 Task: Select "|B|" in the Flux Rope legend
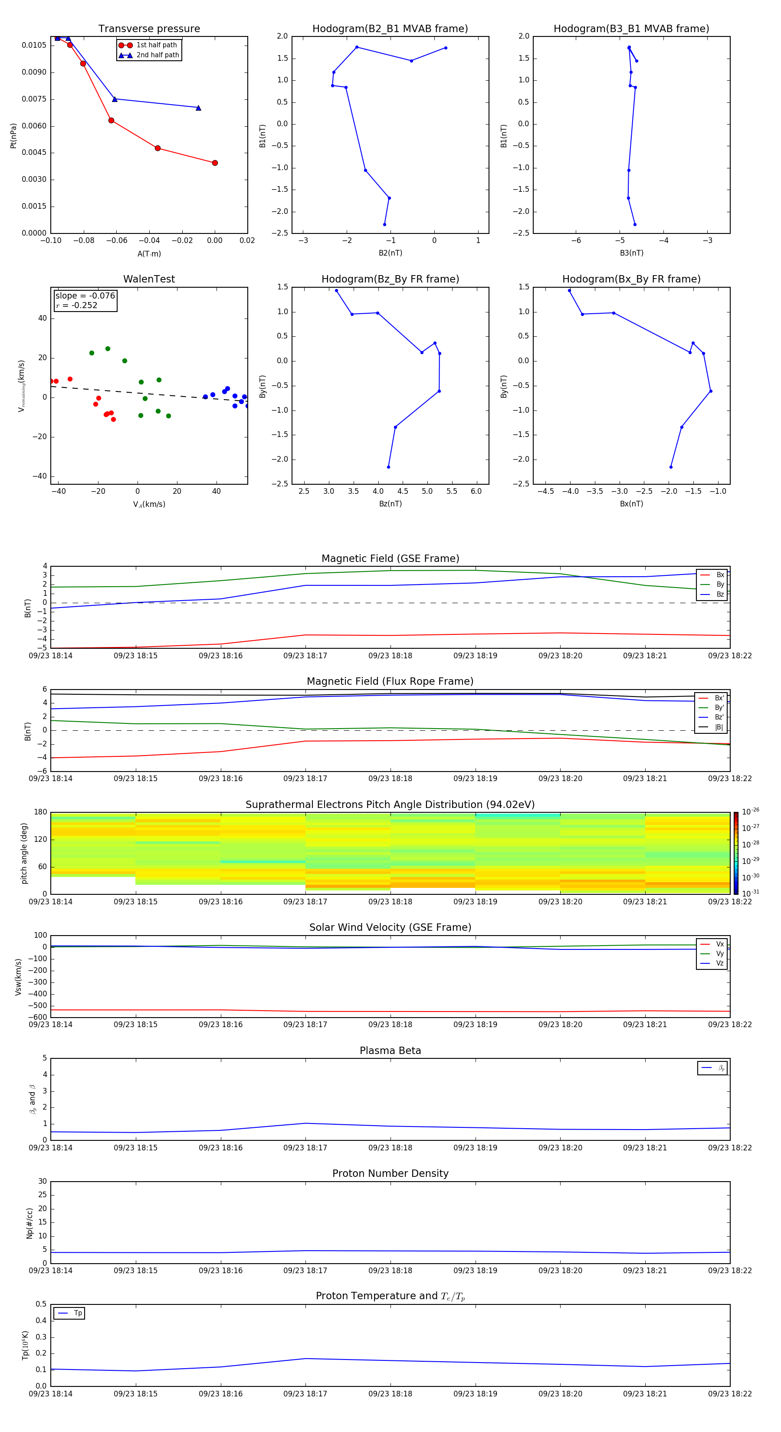point(712,727)
